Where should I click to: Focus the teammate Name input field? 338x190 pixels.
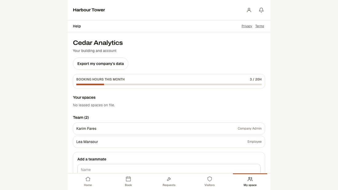(x=169, y=169)
